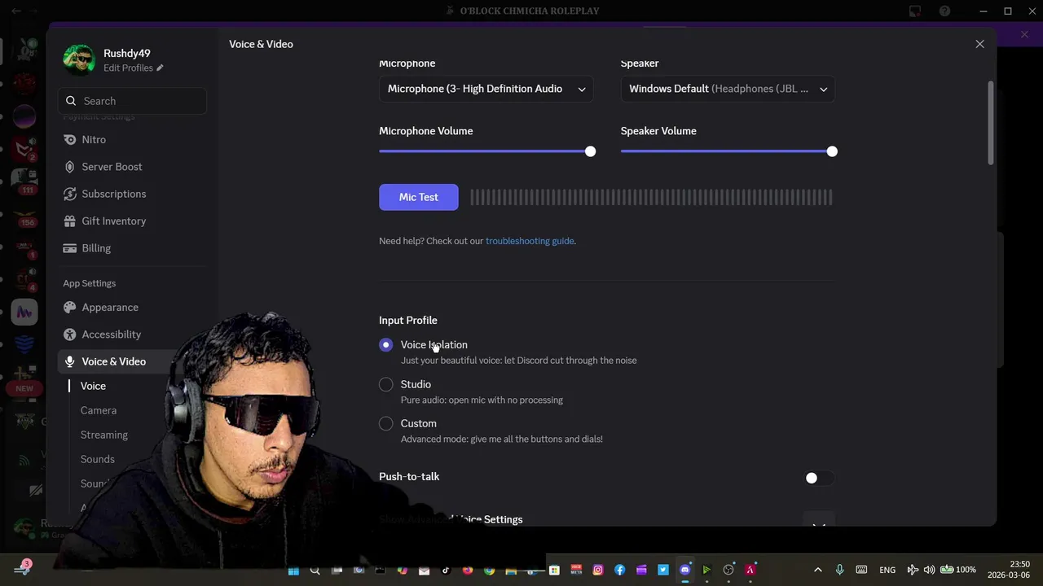The image size is (1043, 586).
Task: Click the Microphone Volume slider handle
Action: [590, 151]
